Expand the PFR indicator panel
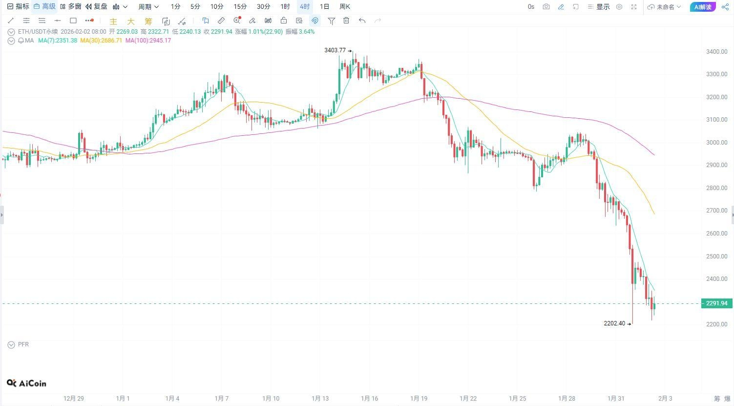 click(x=11, y=345)
